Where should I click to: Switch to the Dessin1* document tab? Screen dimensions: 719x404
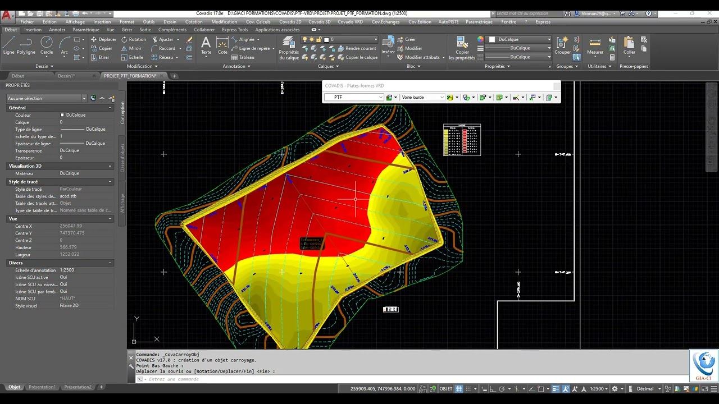point(66,76)
